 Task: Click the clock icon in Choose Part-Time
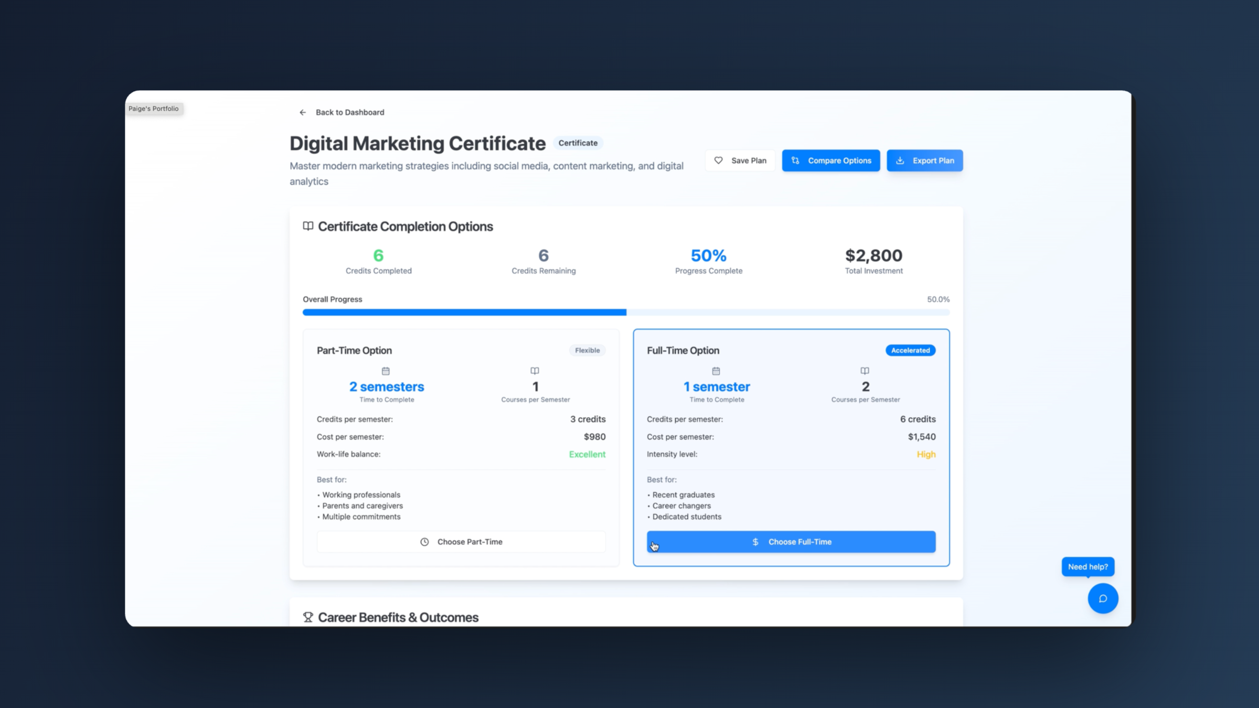tap(424, 542)
